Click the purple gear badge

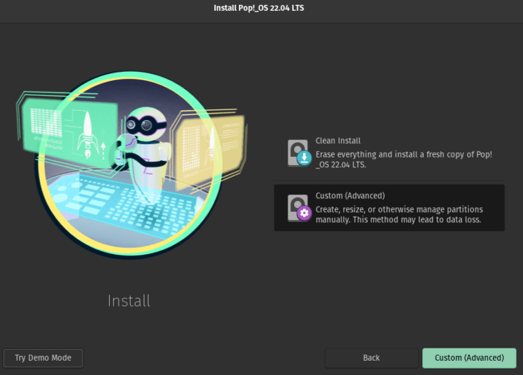point(304,213)
